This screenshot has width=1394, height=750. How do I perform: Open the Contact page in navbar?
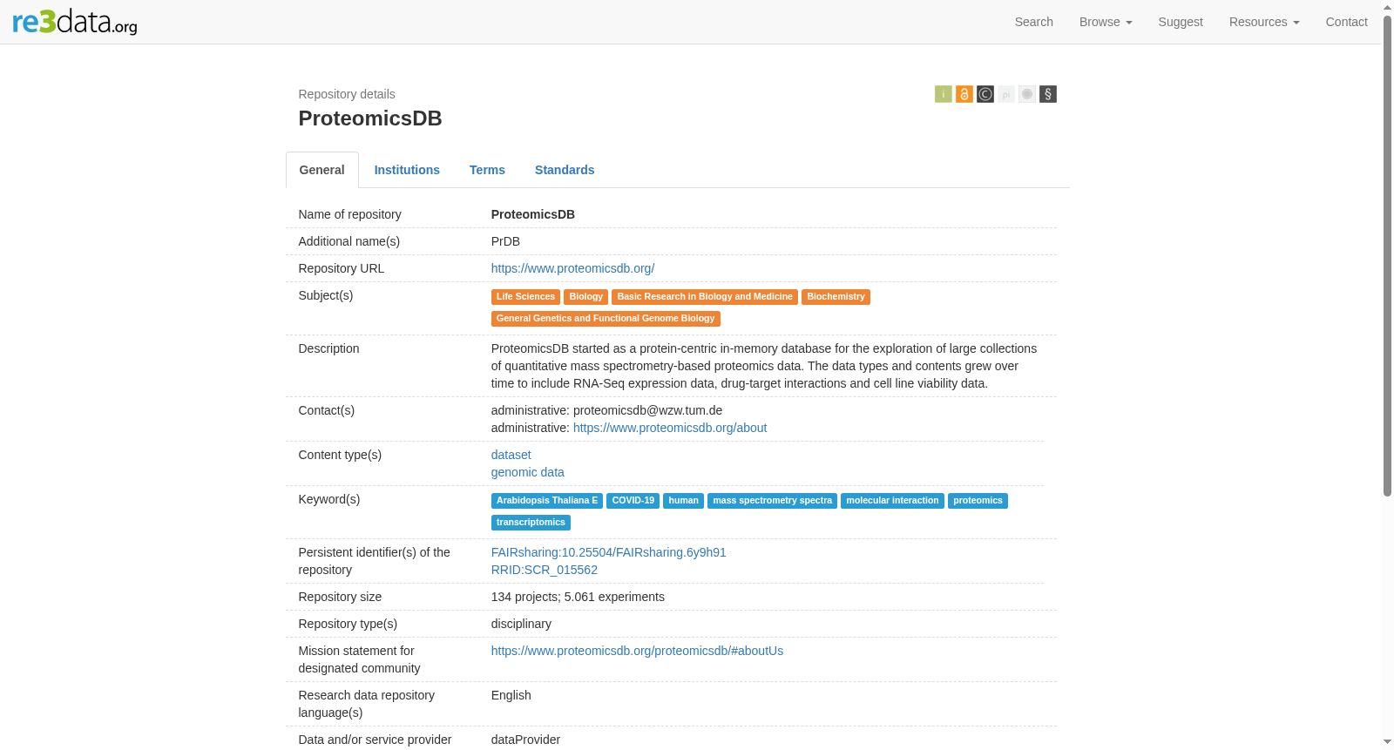1346,22
